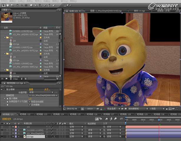Click the 8 bpc color depth button
181x141 pixels.
[x=16, y=79]
